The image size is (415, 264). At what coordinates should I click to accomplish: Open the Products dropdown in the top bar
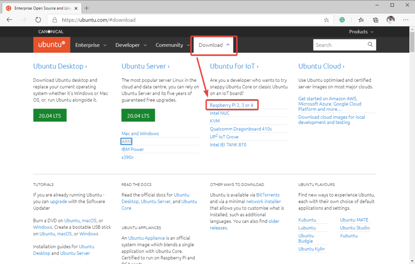(x=361, y=32)
